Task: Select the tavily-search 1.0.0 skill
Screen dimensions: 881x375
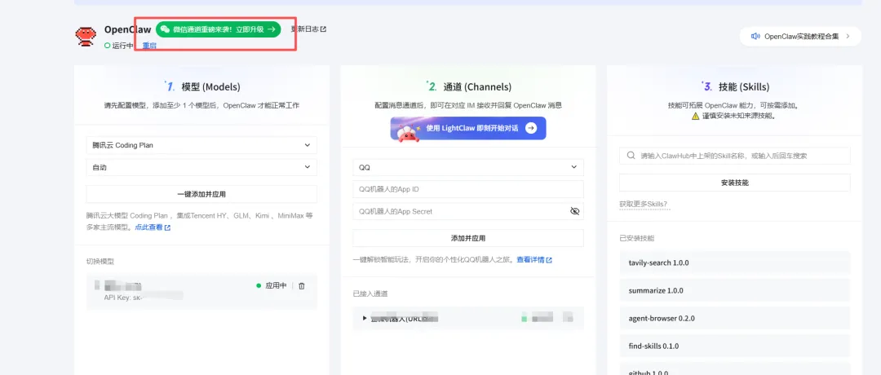Action: pos(735,262)
